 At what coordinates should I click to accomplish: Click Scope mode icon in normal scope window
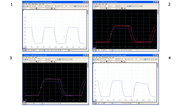click(x=23, y=6)
